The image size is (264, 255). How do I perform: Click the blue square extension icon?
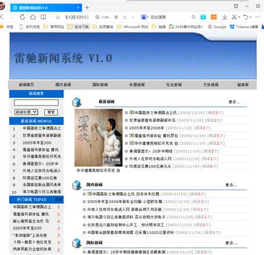tap(203, 17)
